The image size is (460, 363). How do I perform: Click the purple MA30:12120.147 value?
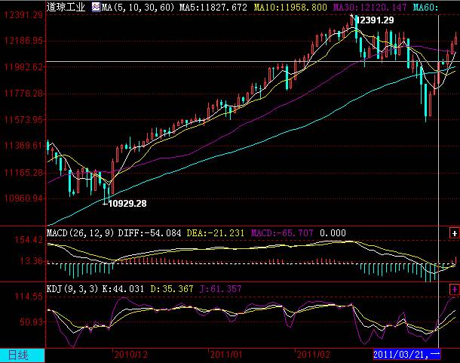[370, 7]
